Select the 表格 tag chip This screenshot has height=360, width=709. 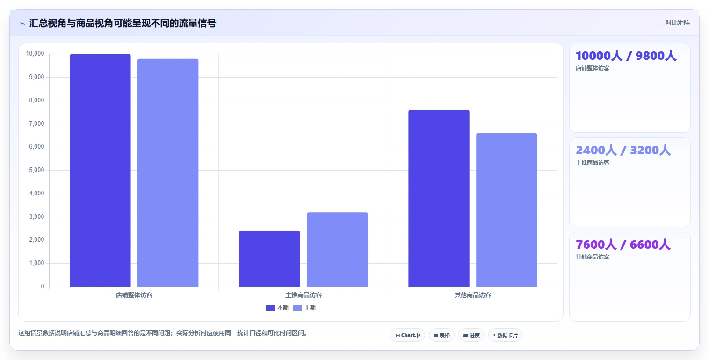(441, 335)
